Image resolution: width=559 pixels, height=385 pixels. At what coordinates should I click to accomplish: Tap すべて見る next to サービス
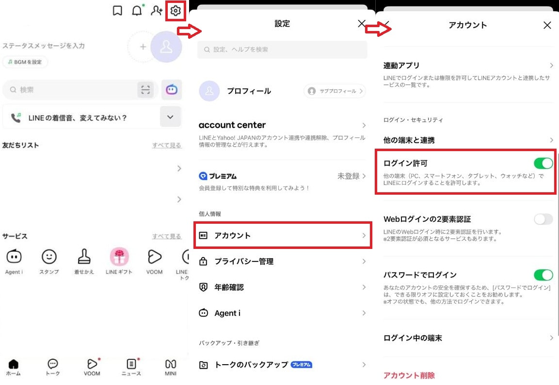(x=167, y=236)
